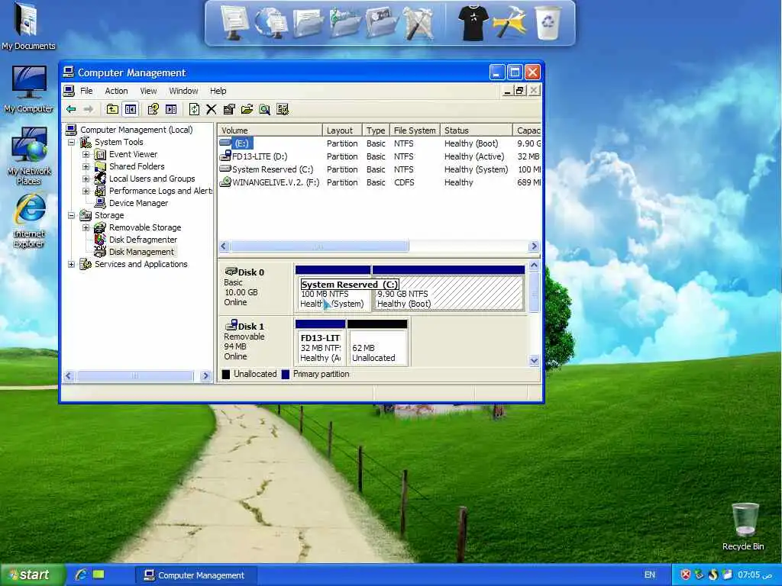Click the Disk 0 label box
The image size is (782, 586).
256,288
